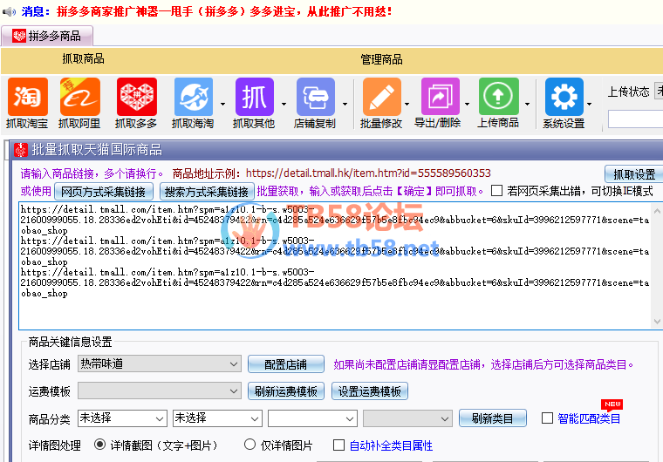The width and height of the screenshot is (663, 462).
Task: Select 详情截图（文字+图片） radio button
Action: (99, 445)
